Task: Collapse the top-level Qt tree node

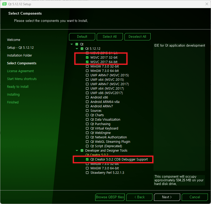Action: (x=72, y=44)
